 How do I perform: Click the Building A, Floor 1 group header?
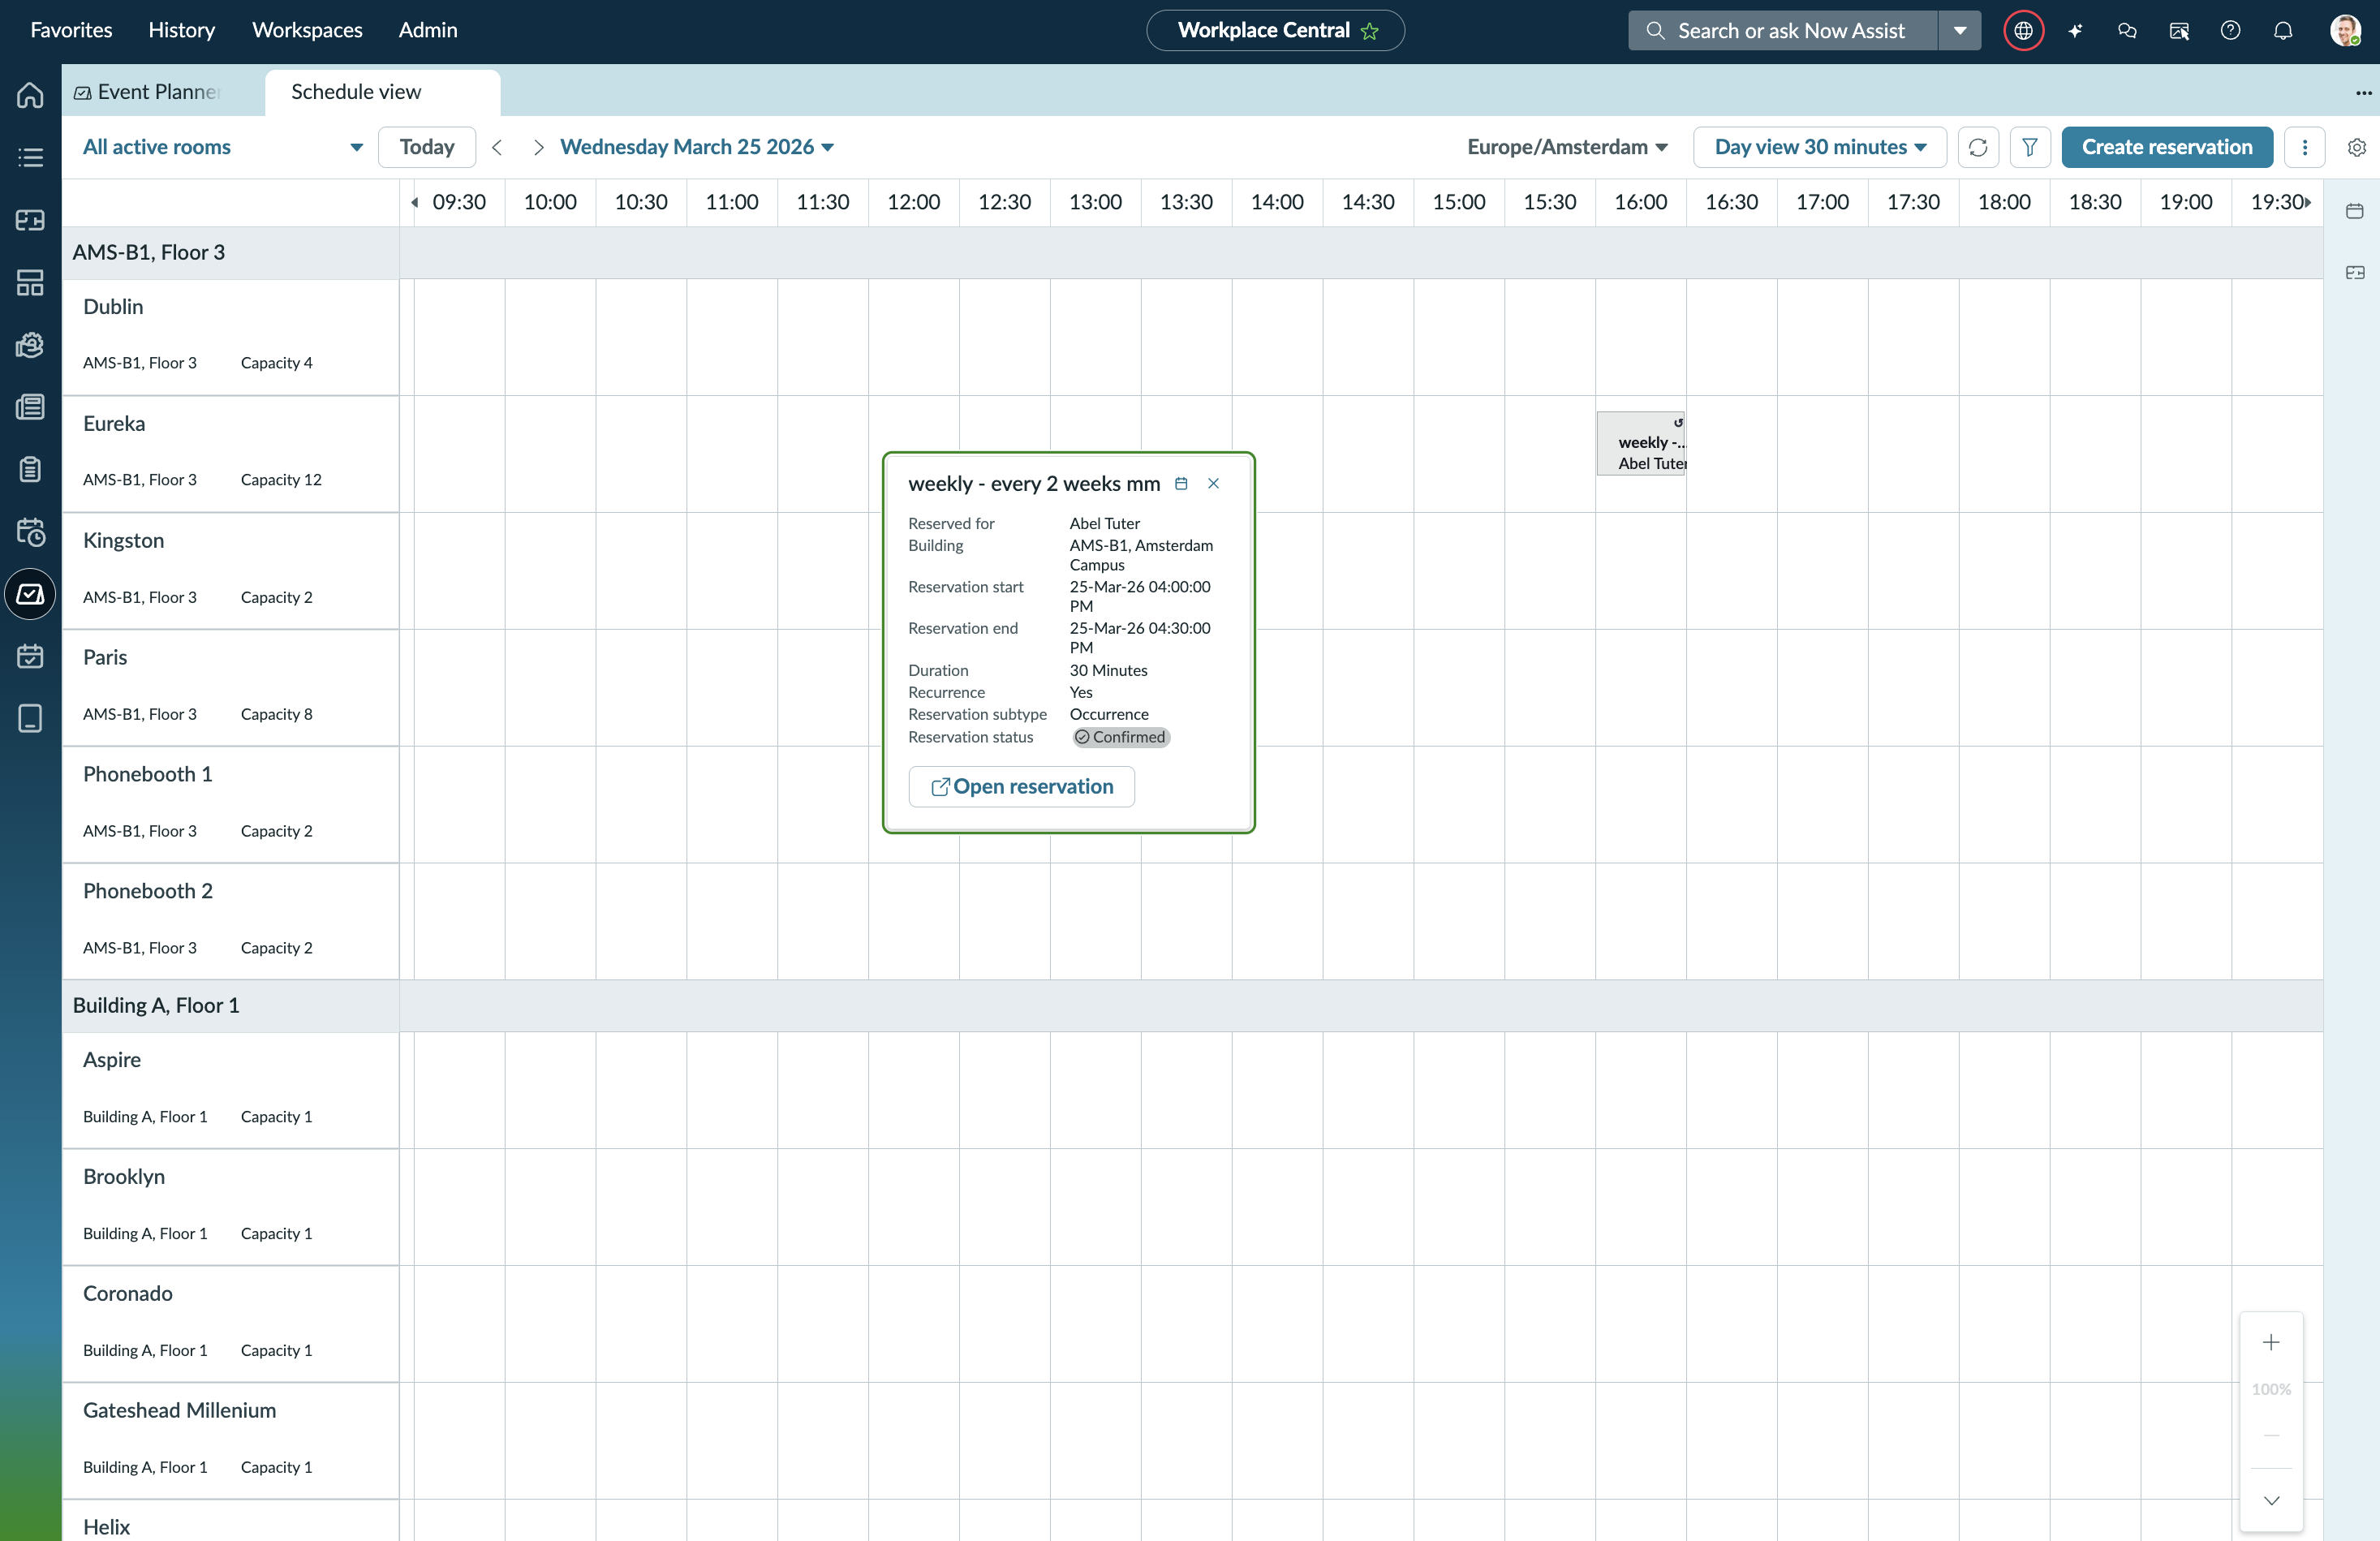[x=230, y=1005]
